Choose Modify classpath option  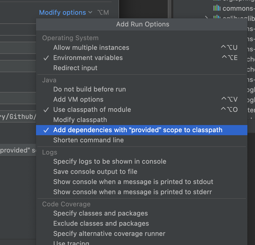80,120
